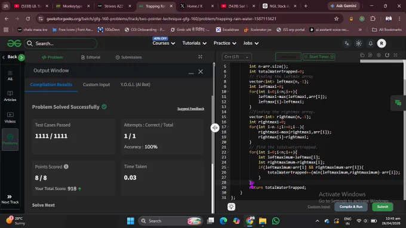The width and height of the screenshot is (406, 228).
Task: Collapse the for loop at line 22
Action: tap(228, 152)
